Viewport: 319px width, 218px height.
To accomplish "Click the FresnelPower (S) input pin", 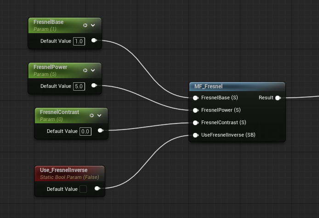I will [x=195, y=110].
